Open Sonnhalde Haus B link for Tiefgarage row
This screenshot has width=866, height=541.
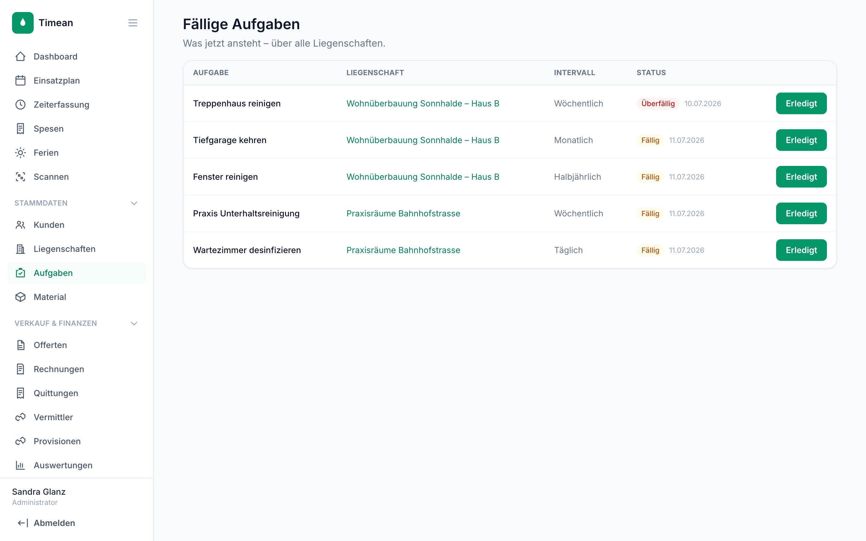coord(422,140)
